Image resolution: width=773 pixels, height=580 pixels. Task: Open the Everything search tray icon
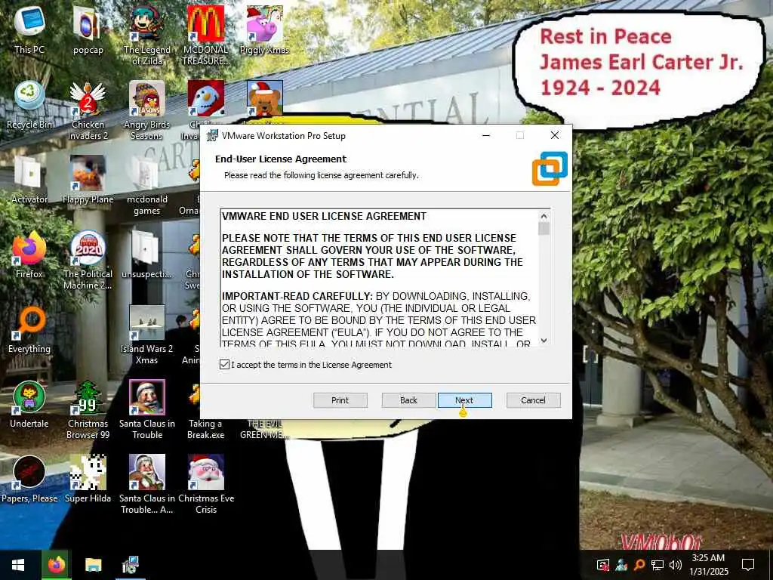(x=639, y=565)
